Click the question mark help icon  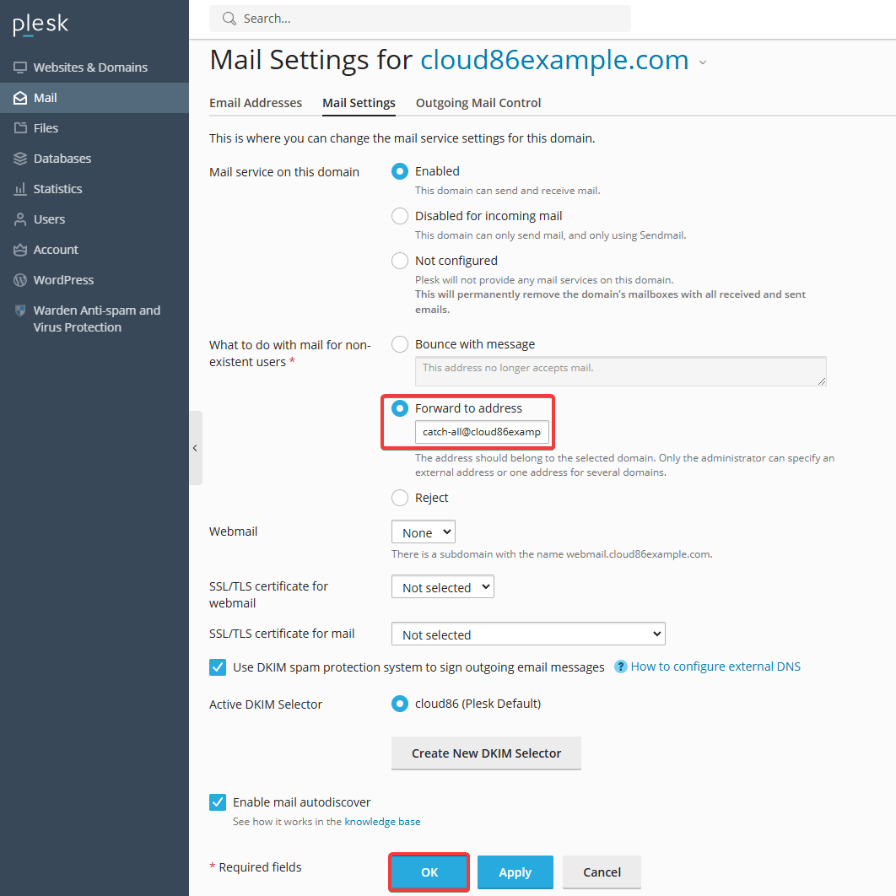[x=620, y=667]
